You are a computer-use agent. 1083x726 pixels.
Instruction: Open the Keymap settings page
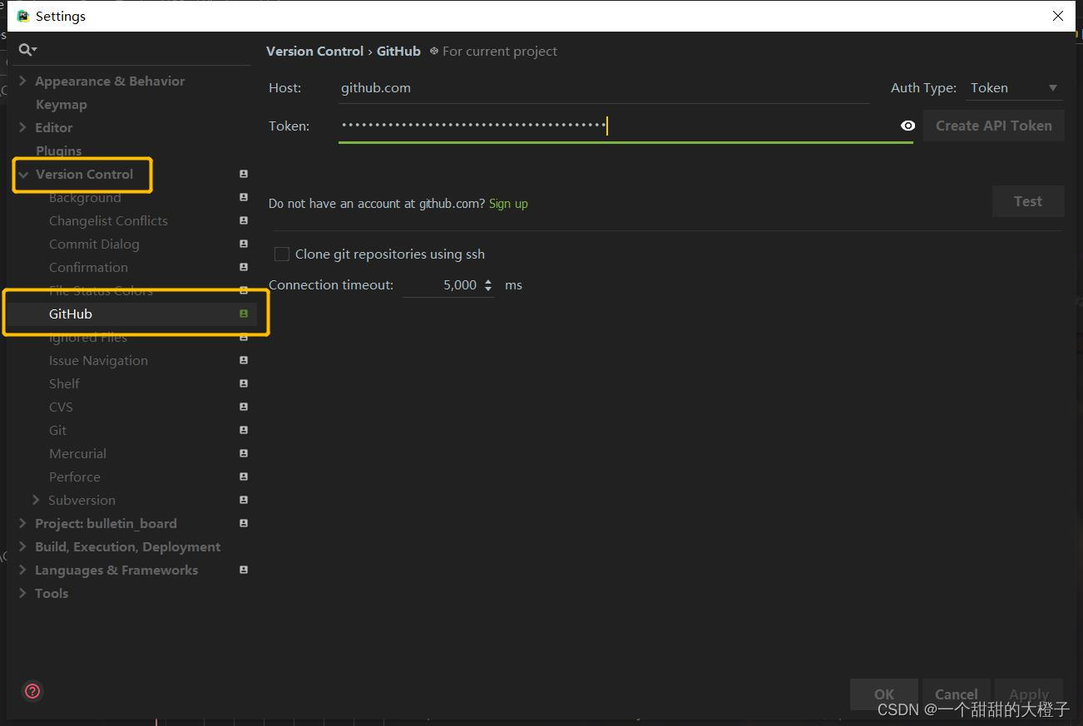pyautogui.click(x=61, y=104)
